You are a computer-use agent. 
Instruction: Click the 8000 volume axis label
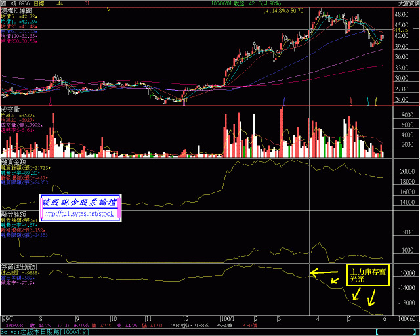408,115
